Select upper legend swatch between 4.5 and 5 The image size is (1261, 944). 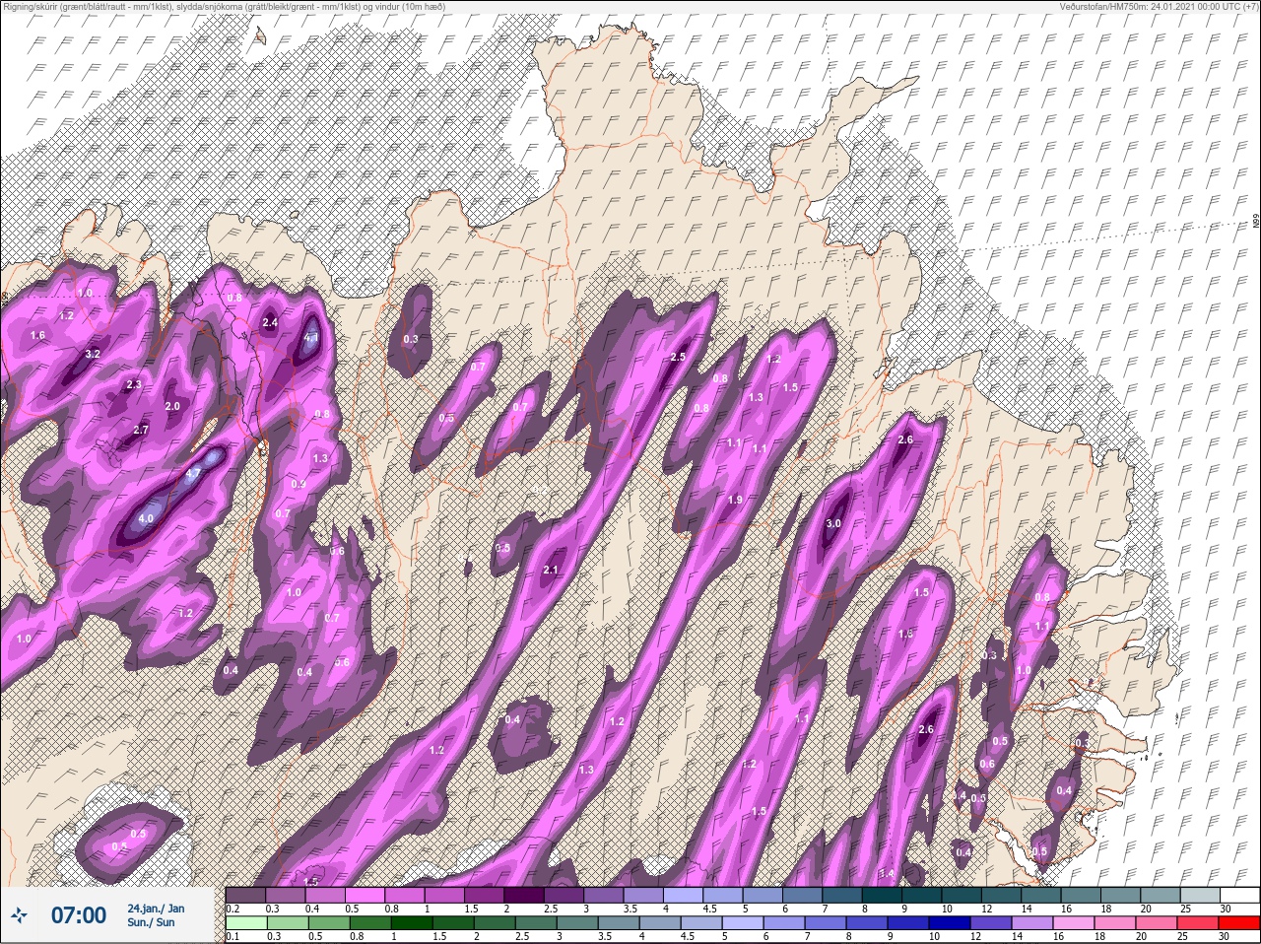pyautogui.click(x=722, y=896)
